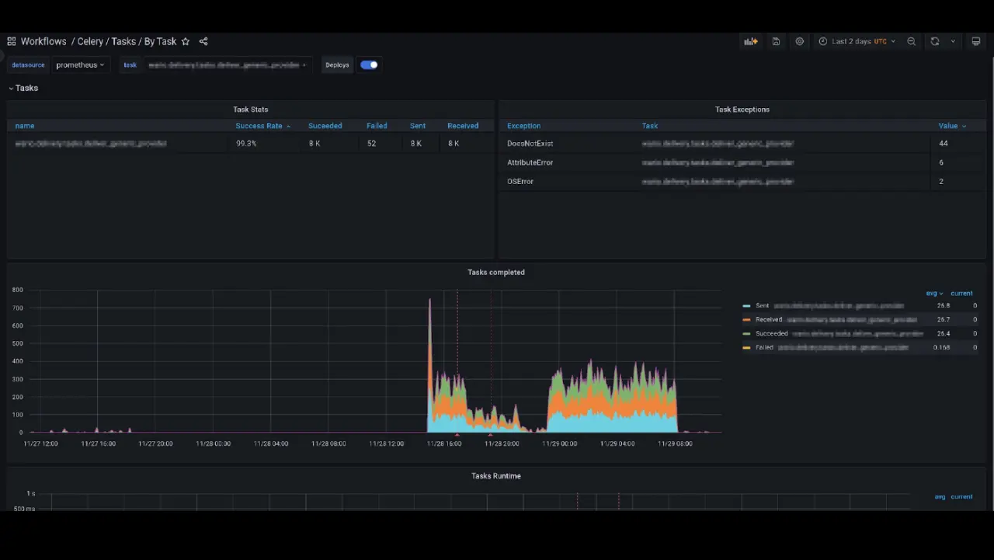Click the Sent average value 26.8

coord(944,306)
